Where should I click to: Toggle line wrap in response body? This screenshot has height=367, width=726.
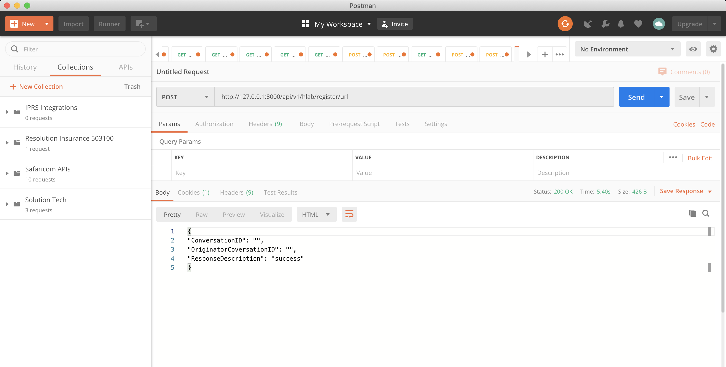pyautogui.click(x=349, y=214)
